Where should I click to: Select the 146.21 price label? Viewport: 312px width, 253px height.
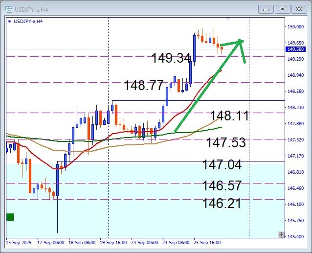coord(222,203)
